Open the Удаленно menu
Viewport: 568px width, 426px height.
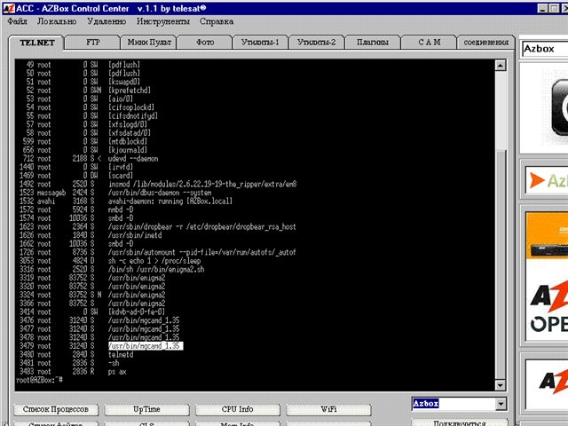106,21
